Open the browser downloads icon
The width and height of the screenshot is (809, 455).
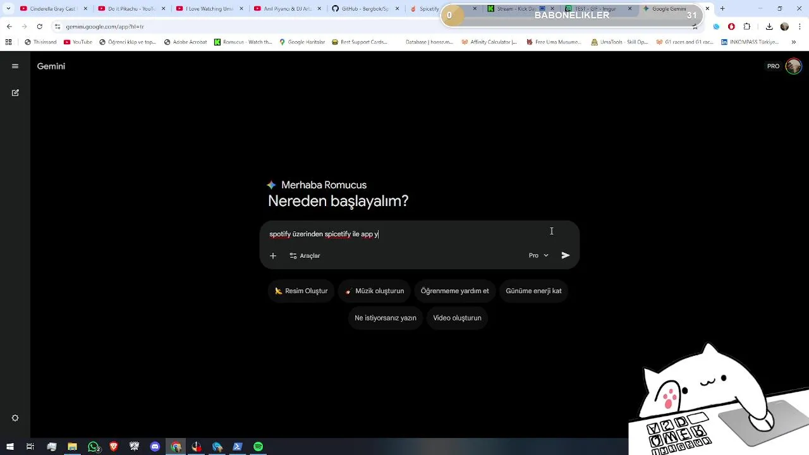click(x=769, y=27)
